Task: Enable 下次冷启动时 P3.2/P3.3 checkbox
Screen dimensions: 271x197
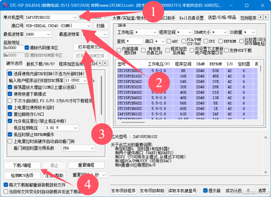Action: tap(10, 101)
